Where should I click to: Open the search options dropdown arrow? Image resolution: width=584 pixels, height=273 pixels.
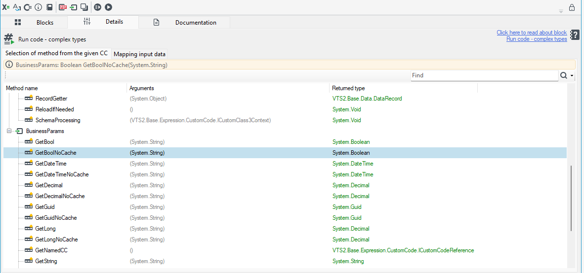click(572, 76)
